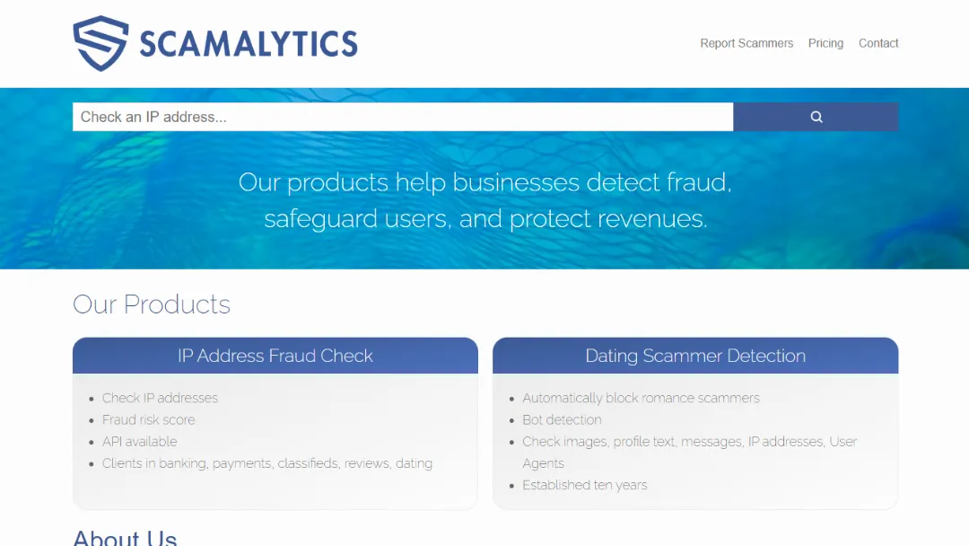Click the SCAMALYTICS wordmark text
The image size is (969, 546).
point(249,41)
